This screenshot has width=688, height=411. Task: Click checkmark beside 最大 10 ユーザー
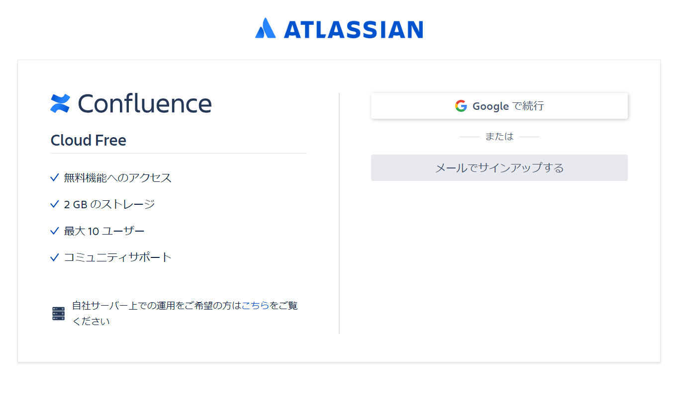pos(55,231)
